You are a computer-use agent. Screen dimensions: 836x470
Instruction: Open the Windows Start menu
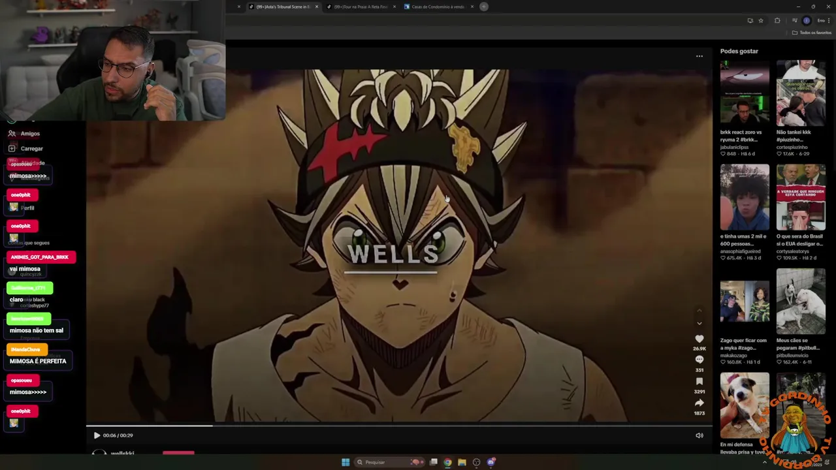[x=346, y=462]
